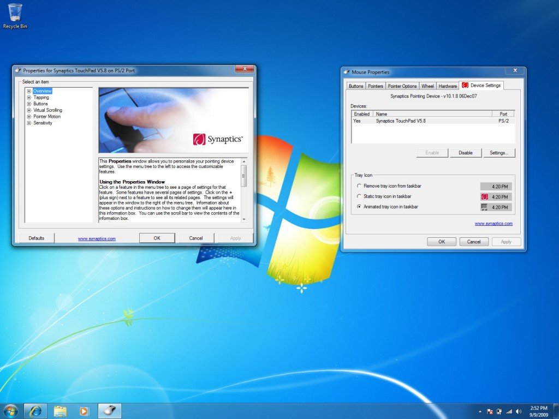Show hidden tray icons arrow
Viewport: 559px width, 419px height.
(x=480, y=411)
